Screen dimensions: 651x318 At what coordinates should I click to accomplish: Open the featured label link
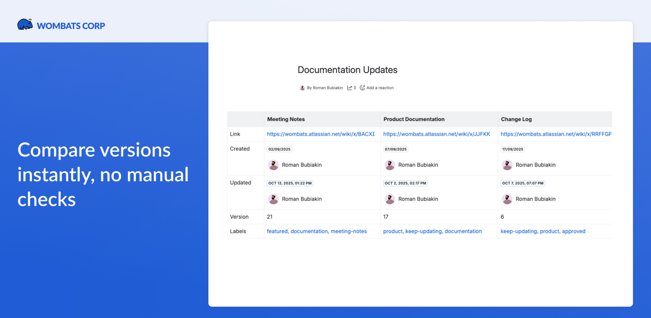[277, 232]
